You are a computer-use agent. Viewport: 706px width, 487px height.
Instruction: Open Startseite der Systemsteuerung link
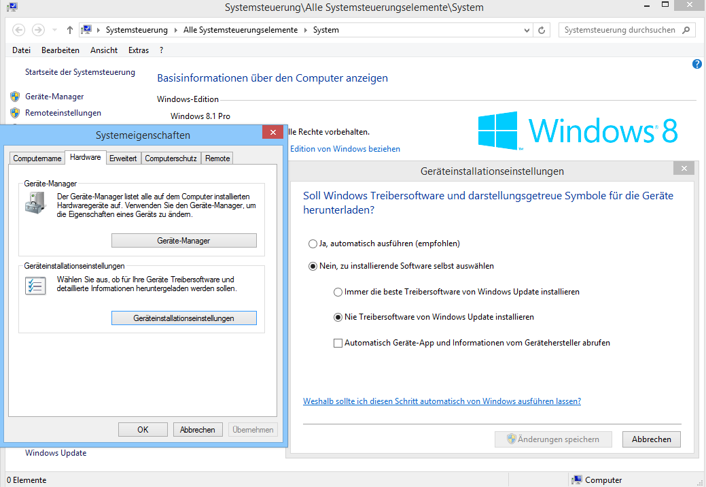(80, 72)
